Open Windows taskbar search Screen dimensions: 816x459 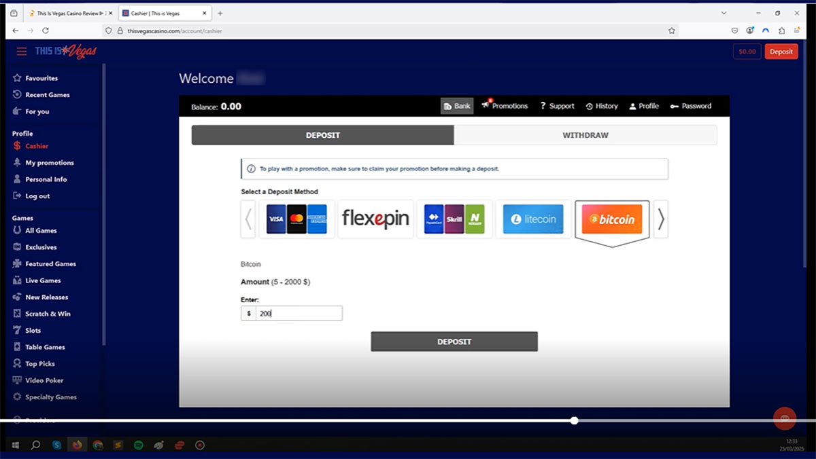[x=36, y=445]
